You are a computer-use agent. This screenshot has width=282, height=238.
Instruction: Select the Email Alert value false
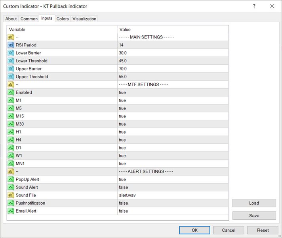[124, 211]
